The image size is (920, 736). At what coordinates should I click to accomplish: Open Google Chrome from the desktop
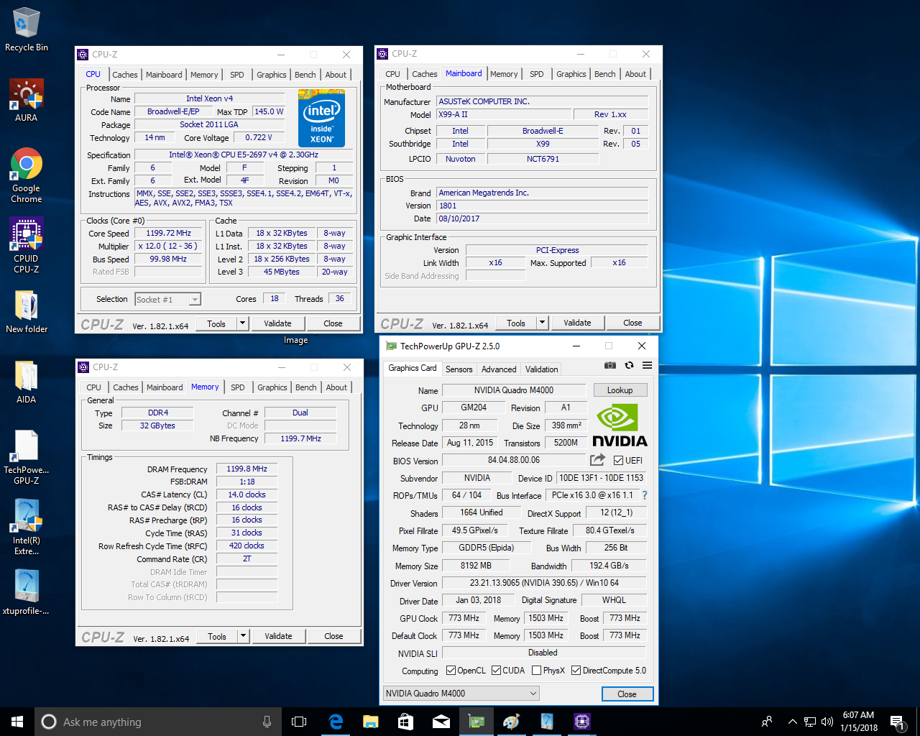tap(26, 175)
